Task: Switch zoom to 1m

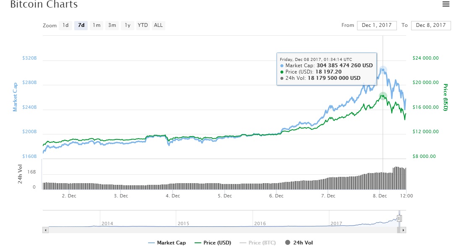Action: (x=96, y=25)
